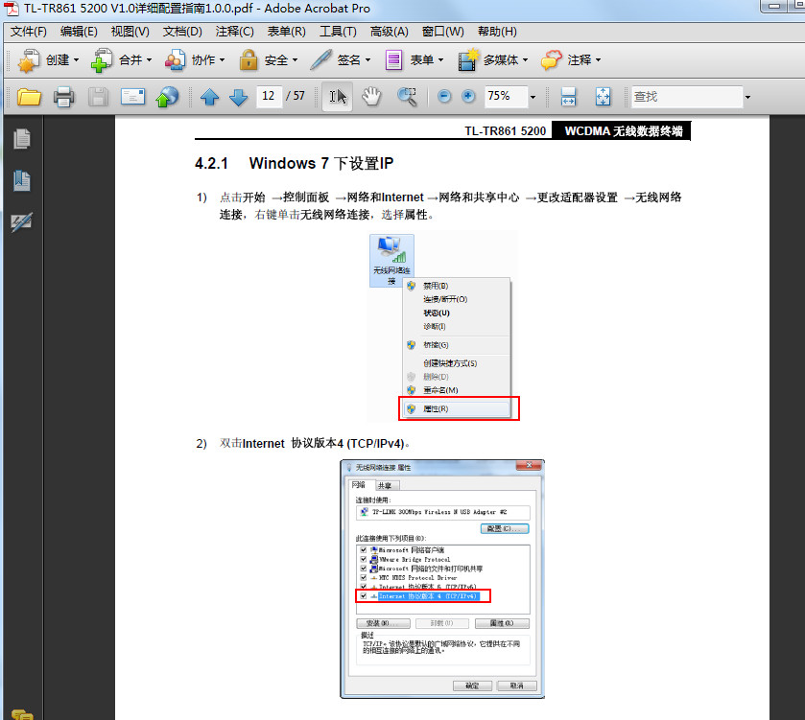Open the 编辑(E) menu

click(79, 32)
